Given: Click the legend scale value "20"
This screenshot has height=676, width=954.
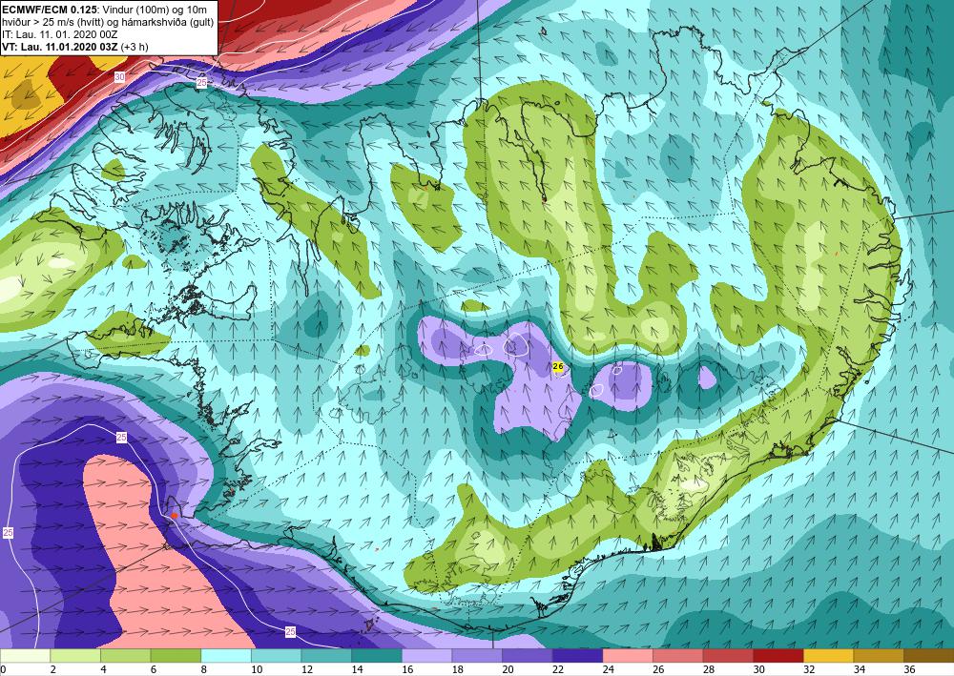Looking at the screenshot, I should (x=508, y=669).
